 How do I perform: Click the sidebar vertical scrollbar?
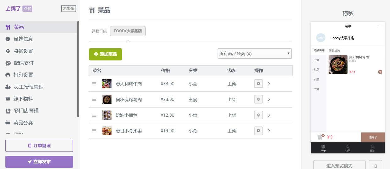[78, 69]
